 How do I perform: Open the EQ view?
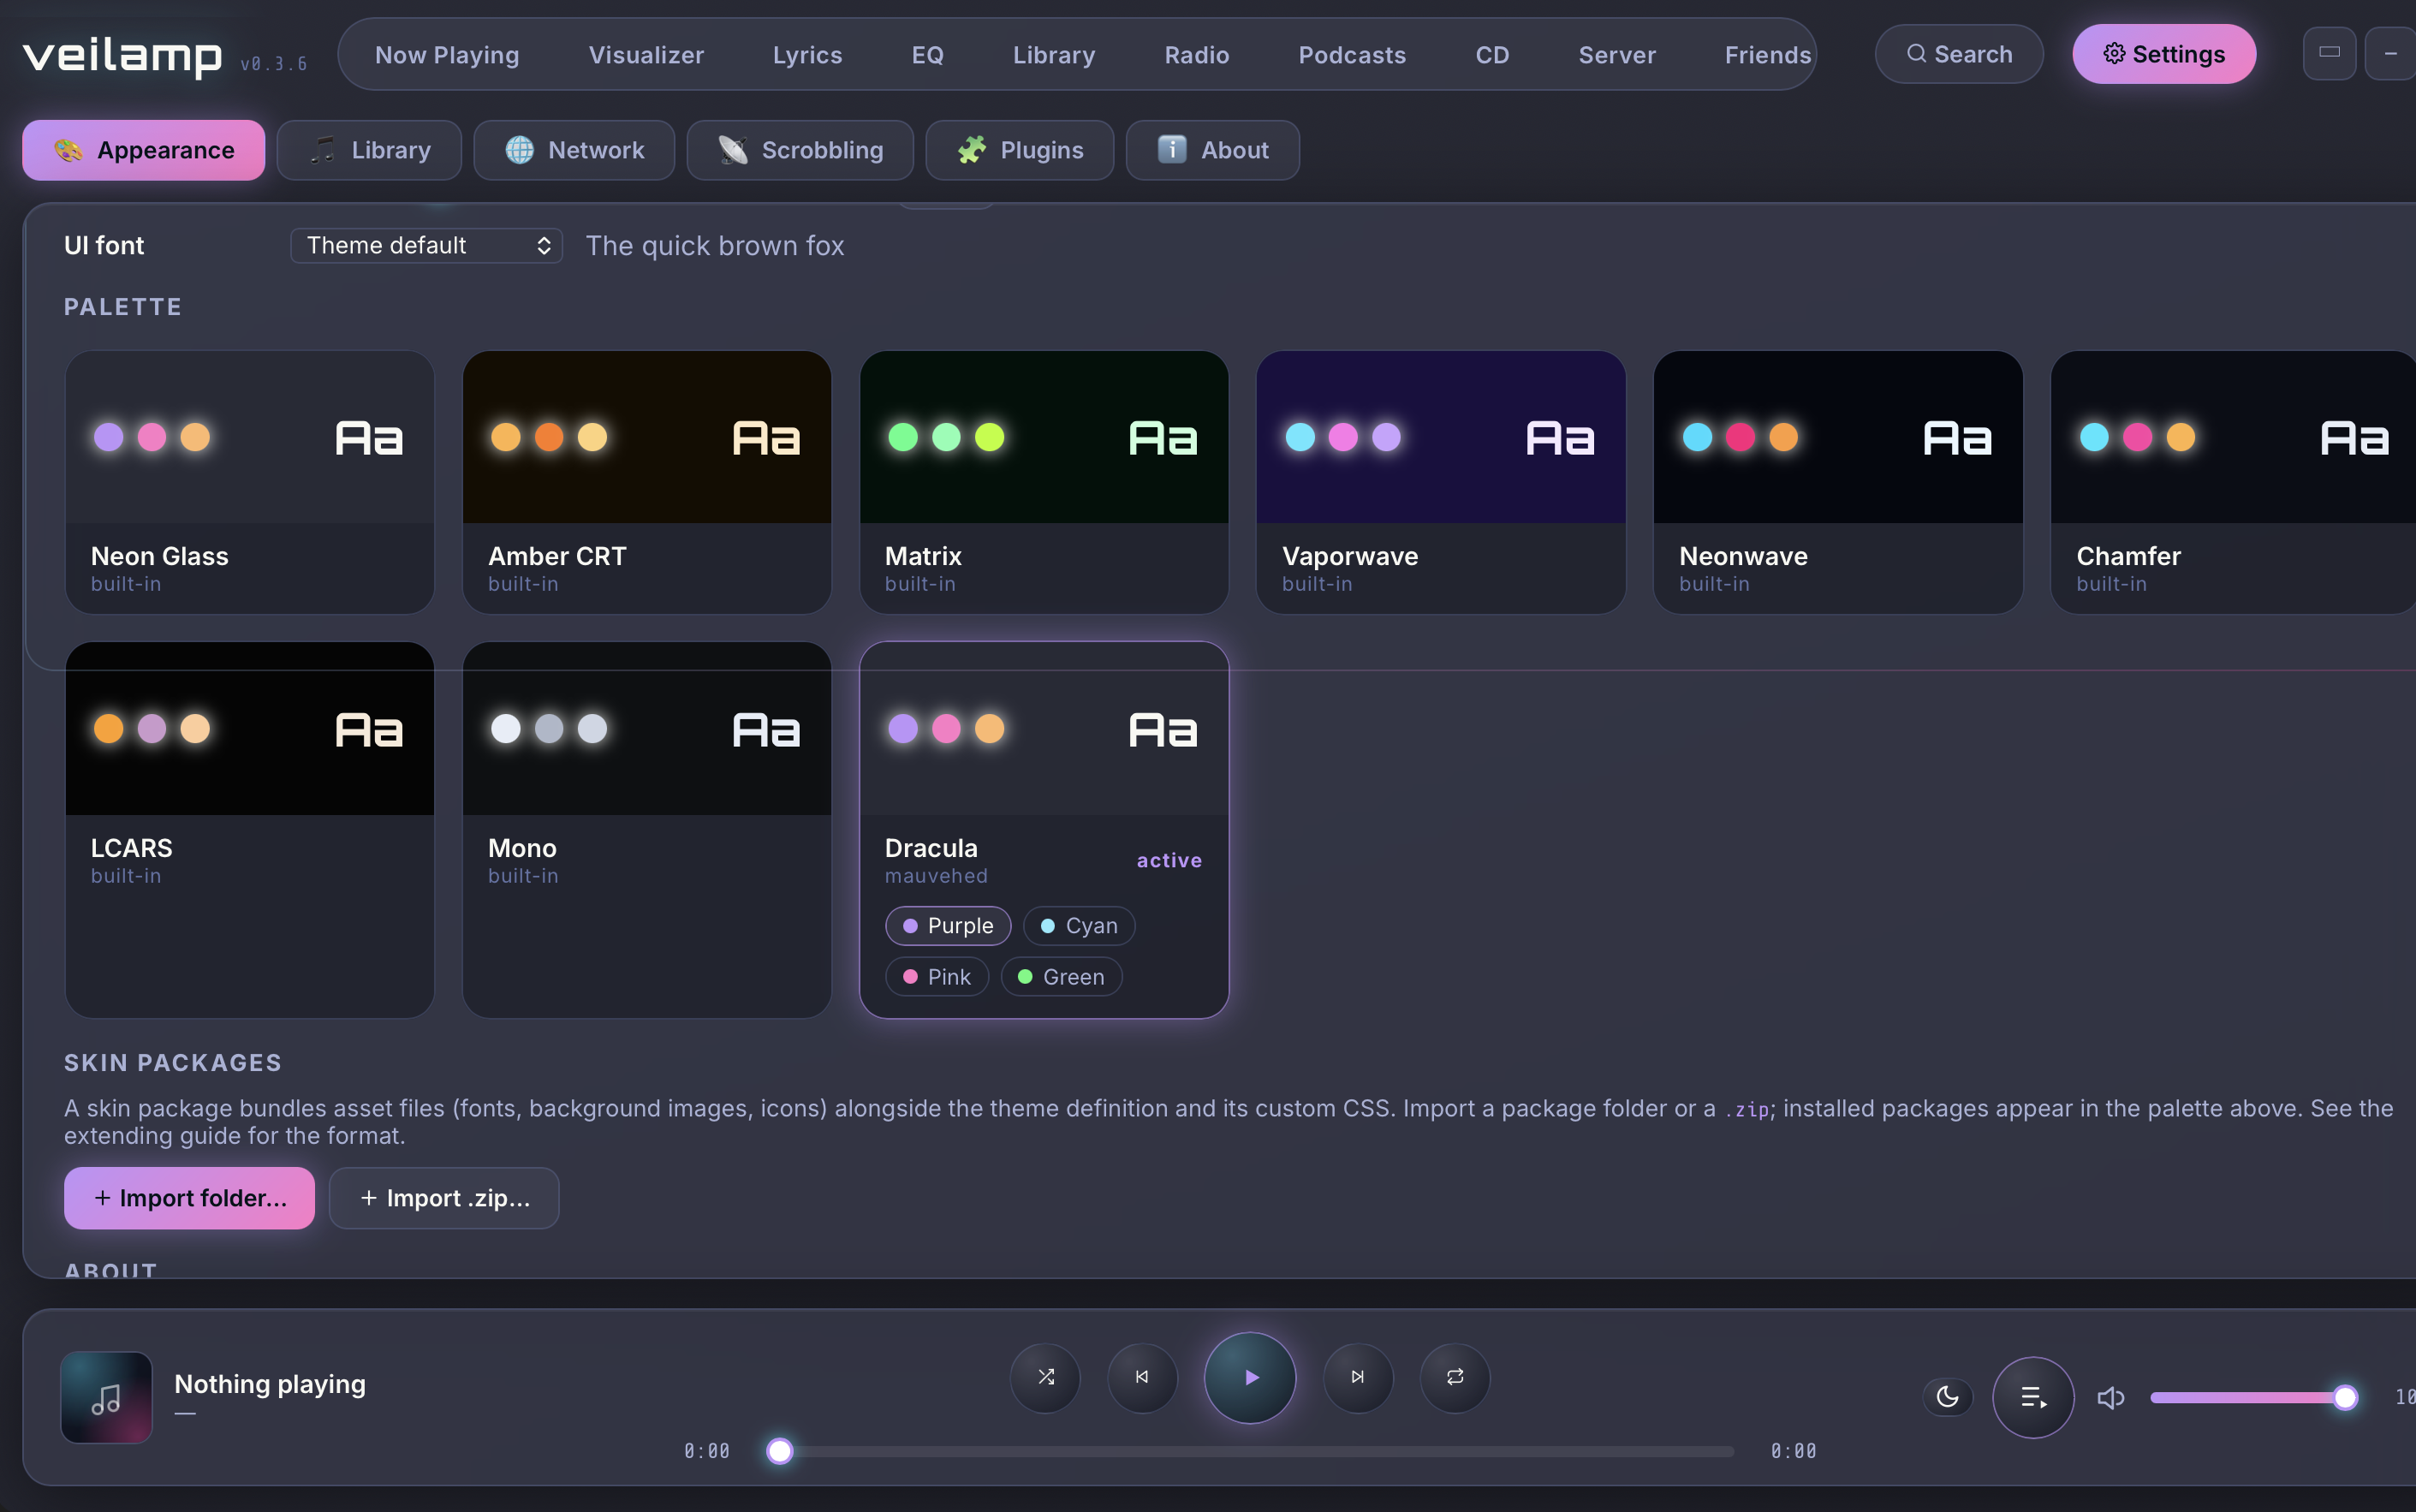(x=927, y=55)
